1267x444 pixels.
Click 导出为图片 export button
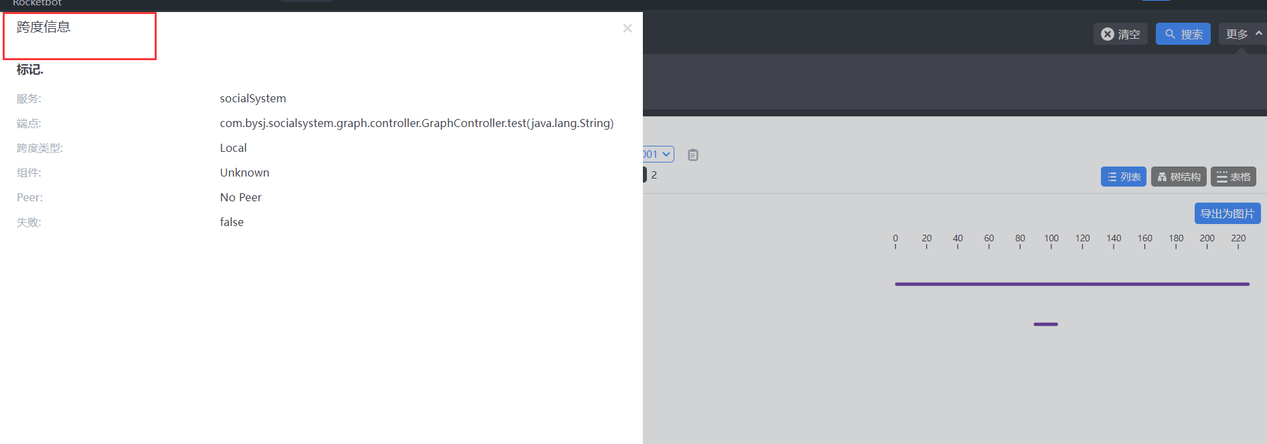point(1227,213)
